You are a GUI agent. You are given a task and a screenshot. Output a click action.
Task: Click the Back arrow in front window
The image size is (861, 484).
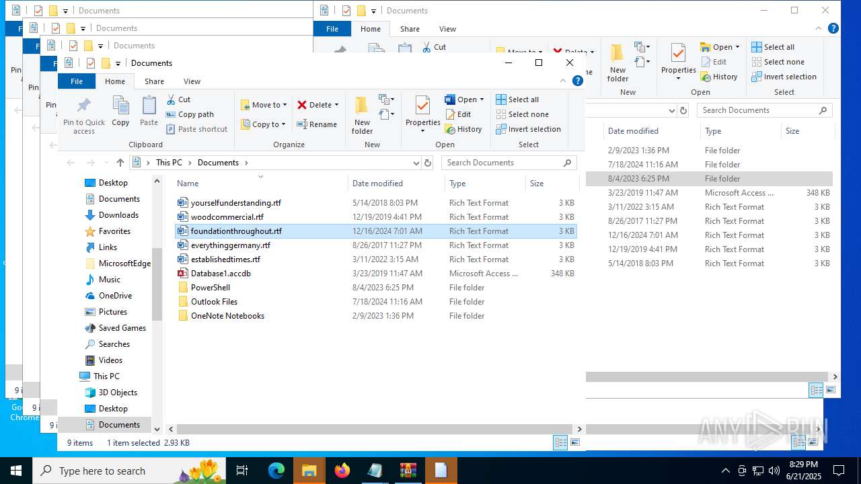[71, 163]
